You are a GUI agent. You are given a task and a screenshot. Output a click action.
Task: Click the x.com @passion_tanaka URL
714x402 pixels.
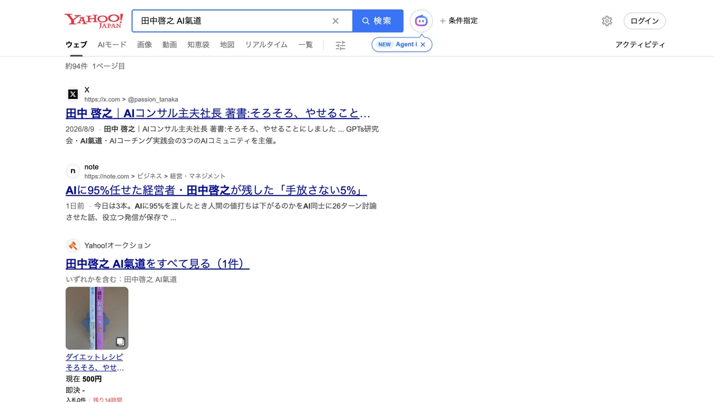(x=131, y=99)
